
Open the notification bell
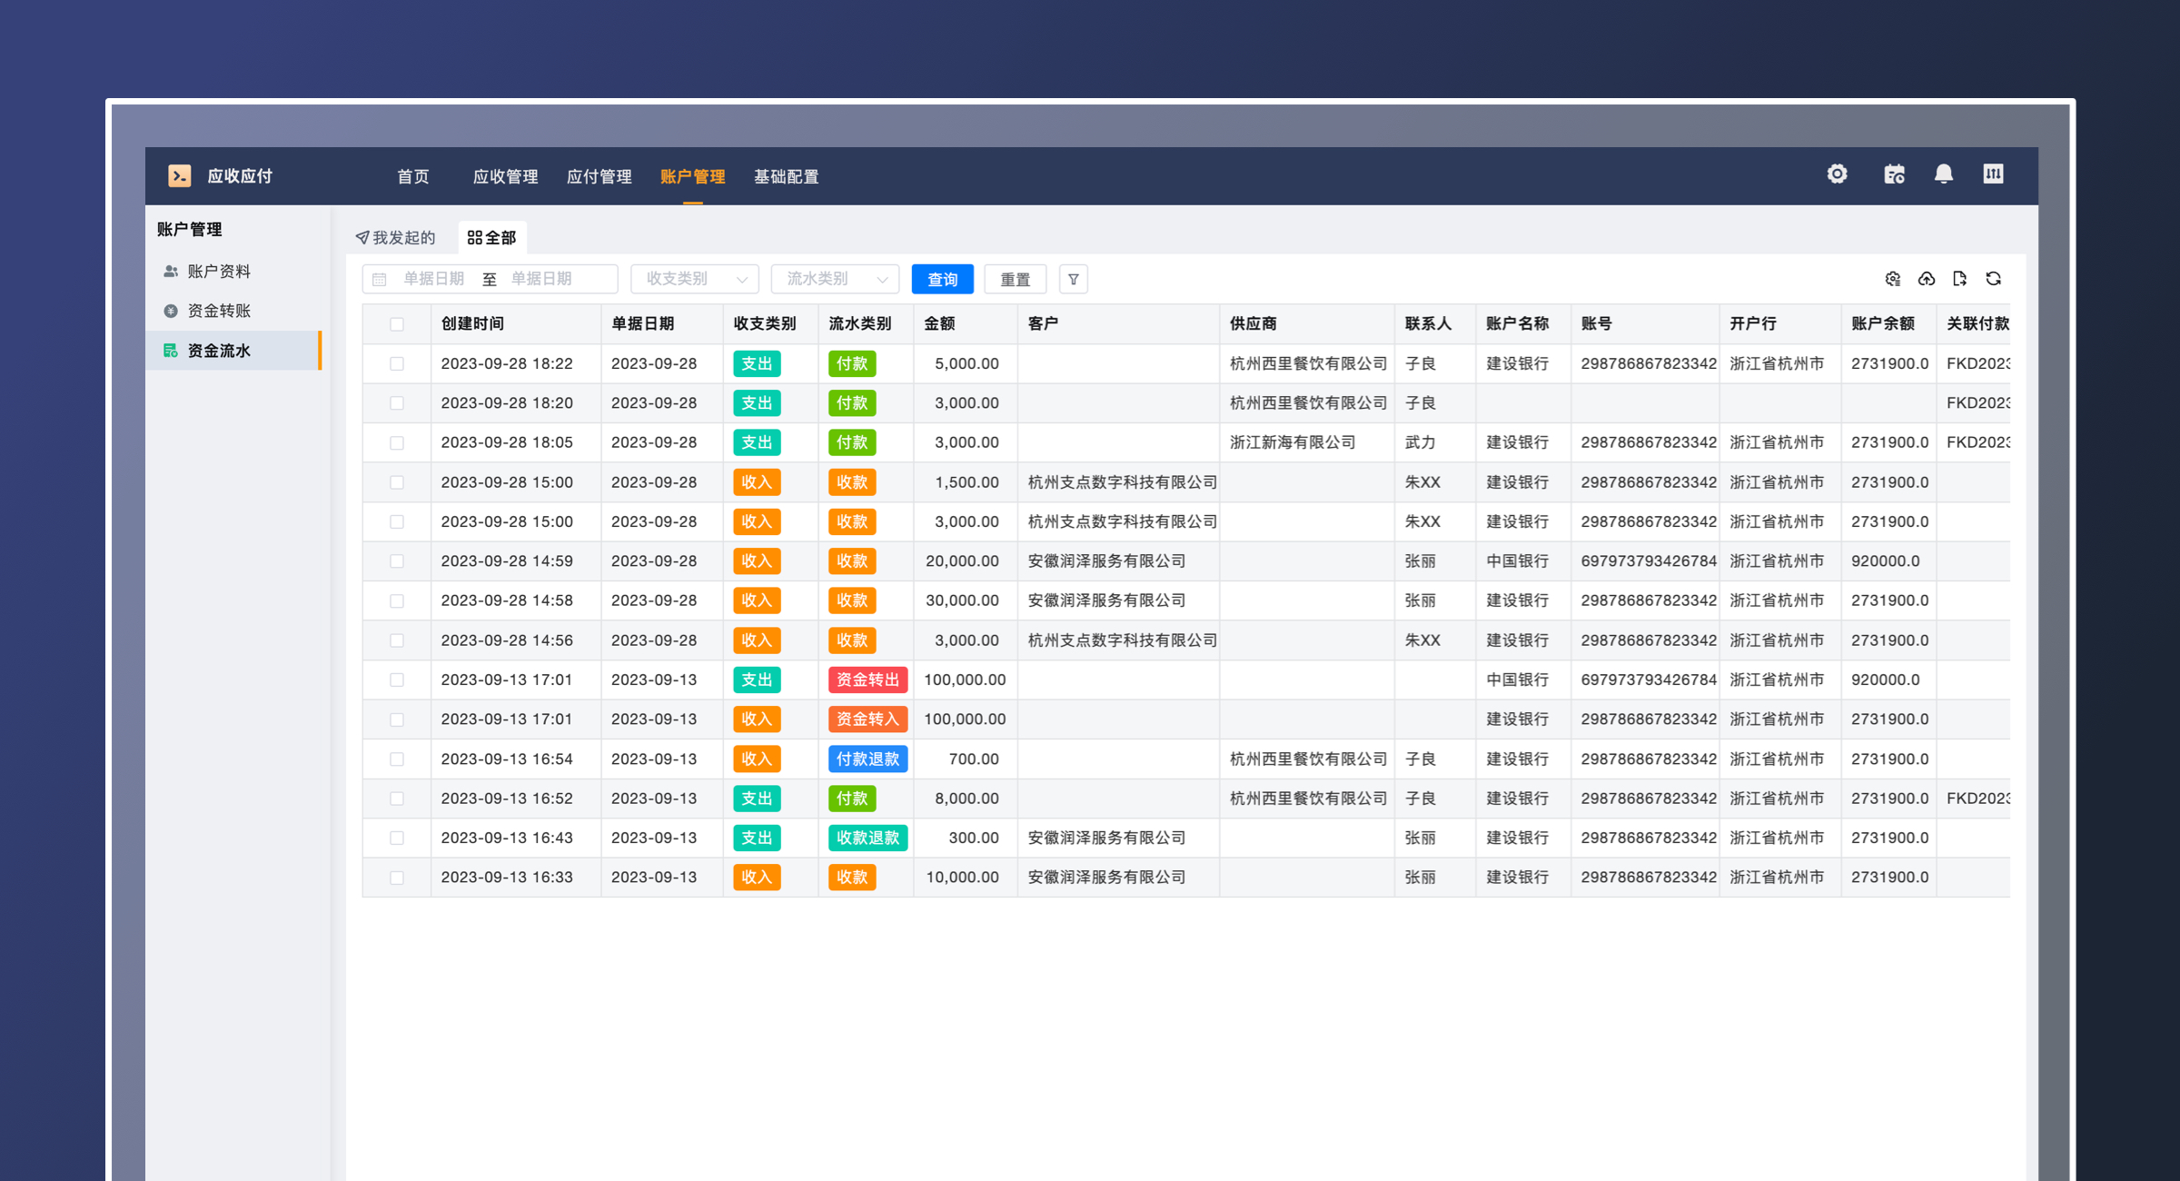pyautogui.click(x=1943, y=174)
